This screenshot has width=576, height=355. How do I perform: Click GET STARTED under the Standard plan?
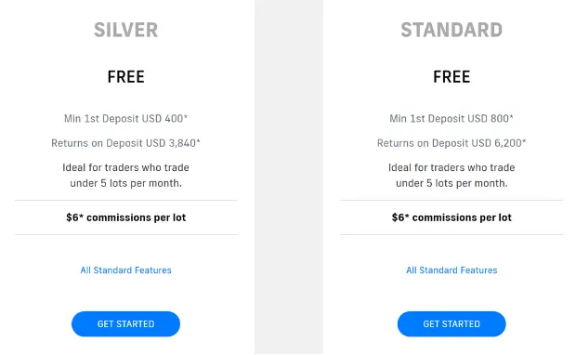pos(452,323)
